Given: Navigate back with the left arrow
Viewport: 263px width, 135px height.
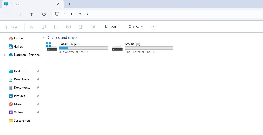Looking at the screenshot, I should coord(7,14).
